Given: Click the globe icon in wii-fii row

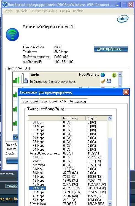Looking at the screenshot, I should pyautogui.click(x=103, y=75).
